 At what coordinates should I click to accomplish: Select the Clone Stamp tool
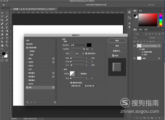2,27
